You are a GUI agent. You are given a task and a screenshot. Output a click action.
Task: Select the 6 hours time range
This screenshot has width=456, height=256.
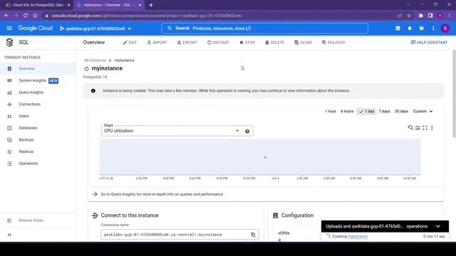coord(347,112)
